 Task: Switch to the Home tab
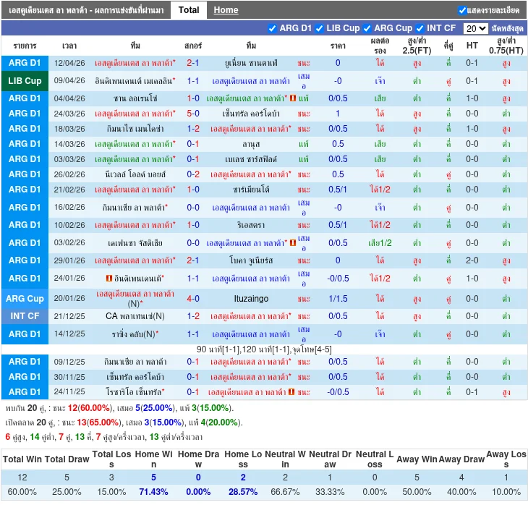click(x=226, y=10)
